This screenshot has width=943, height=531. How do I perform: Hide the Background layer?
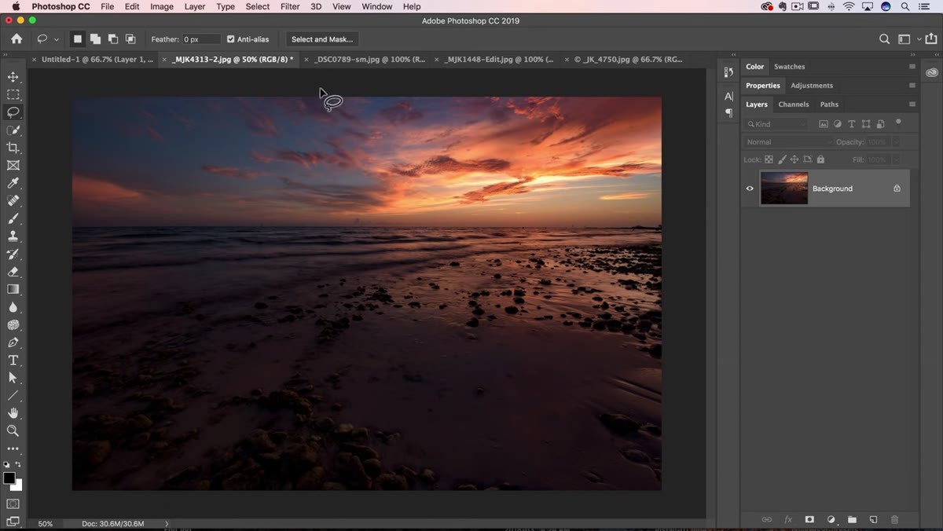pos(750,189)
